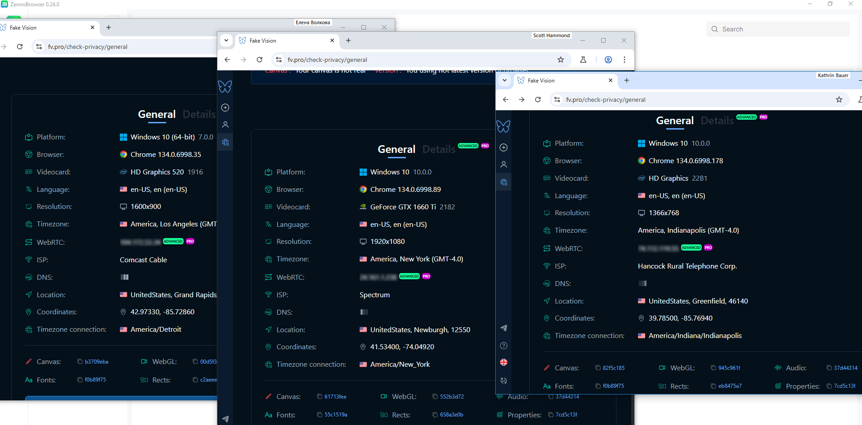Copy Rects hash eb8475a7

tap(713, 386)
